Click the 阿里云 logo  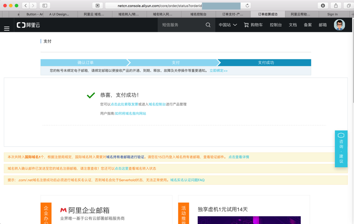point(28,25)
